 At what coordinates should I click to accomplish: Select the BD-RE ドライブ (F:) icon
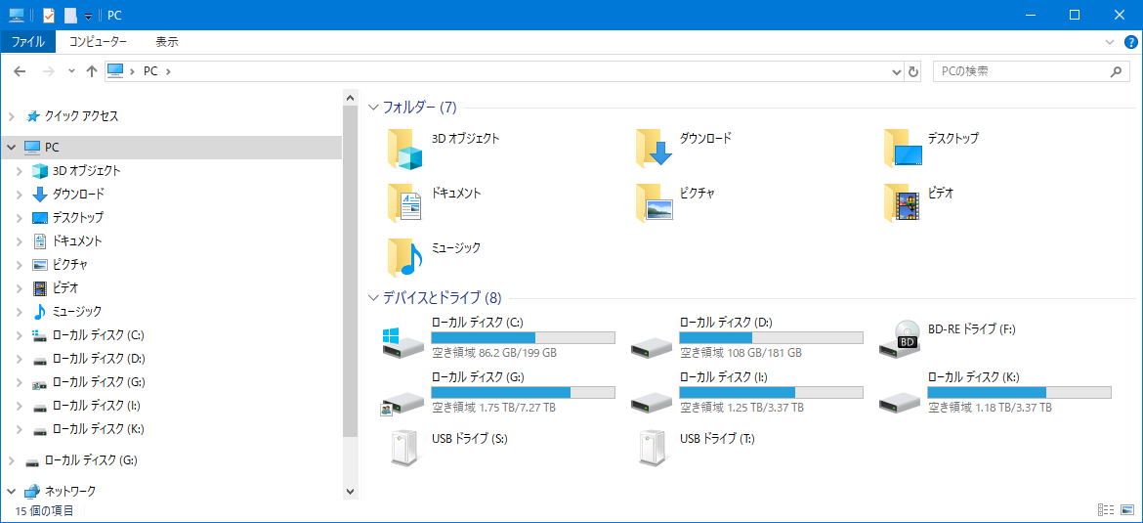[x=901, y=338]
